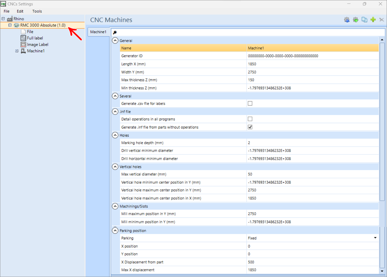Add a new machine with green plus

pyautogui.click(x=373, y=20)
